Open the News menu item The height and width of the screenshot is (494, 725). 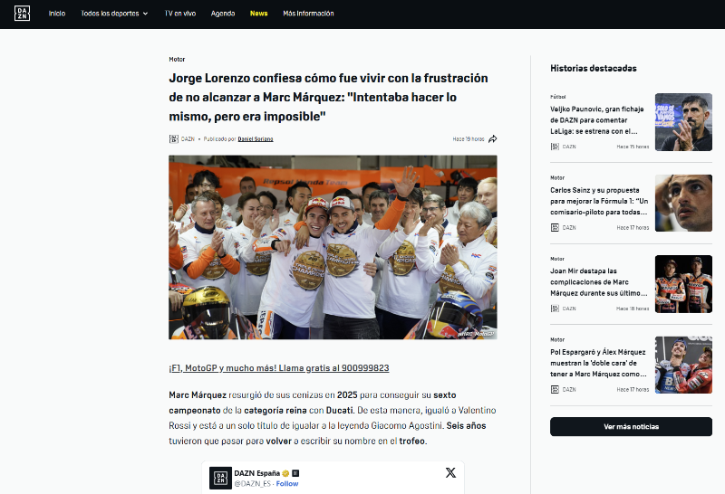259,14
